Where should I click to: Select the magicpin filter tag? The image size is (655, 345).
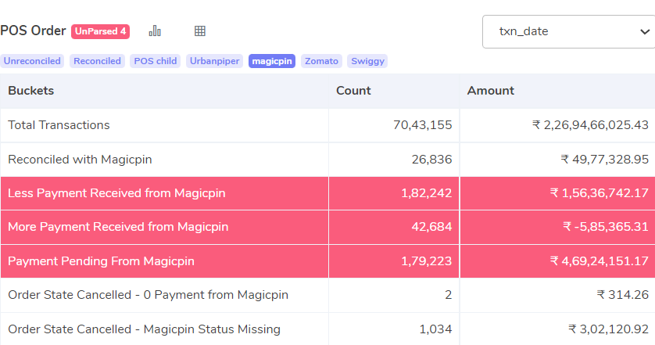tap(272, 61)
